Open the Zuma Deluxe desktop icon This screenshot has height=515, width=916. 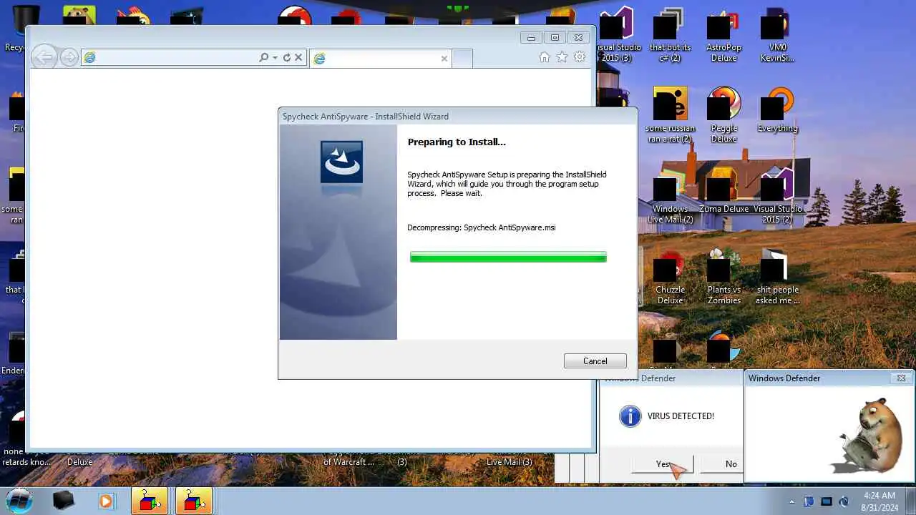(x=723, y=191)
